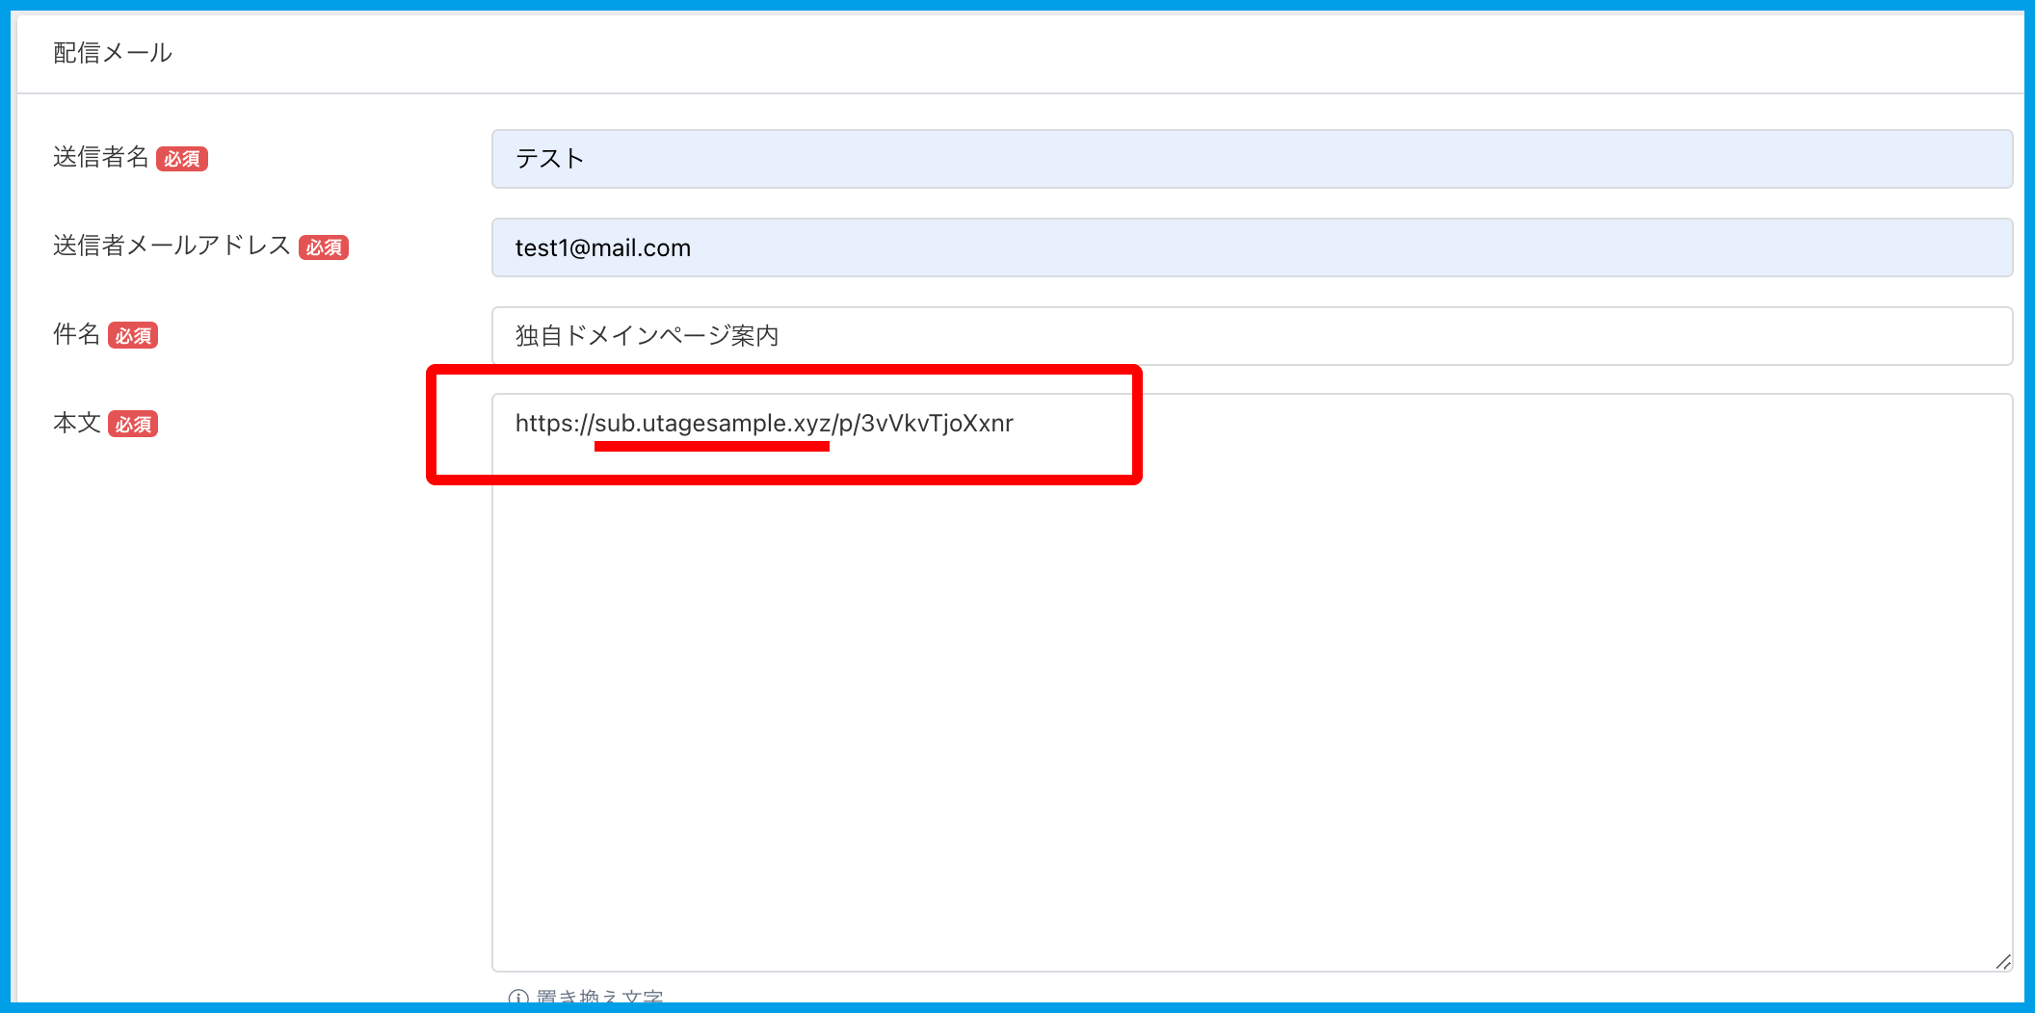Image resolution: width=2035 pixels, height=1013 pixels.
Task: Click into the sender email address field
Action: pos(1251,247)
